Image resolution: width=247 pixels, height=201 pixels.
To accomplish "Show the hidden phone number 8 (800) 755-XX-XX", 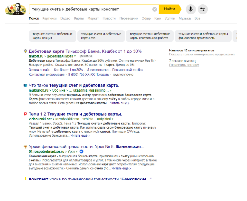I will click(89, 75).
